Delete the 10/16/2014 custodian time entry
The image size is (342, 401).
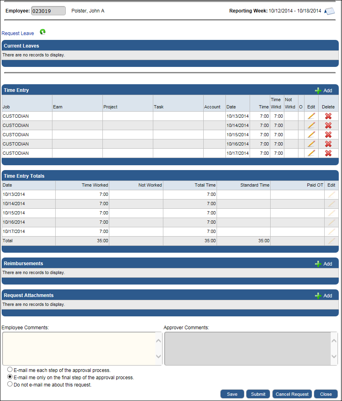point(328,144)
